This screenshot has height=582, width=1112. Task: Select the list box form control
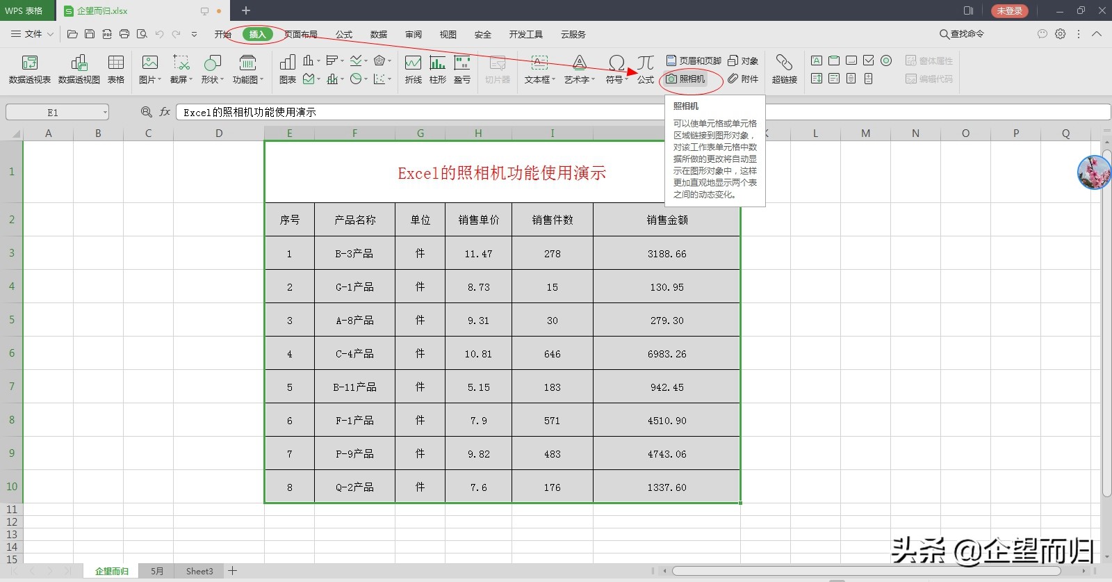(x=817, y=79)
